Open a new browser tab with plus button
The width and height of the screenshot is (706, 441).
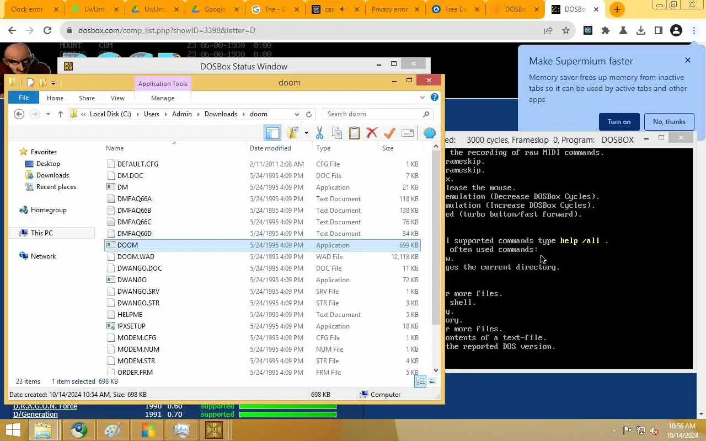point(617,9)
